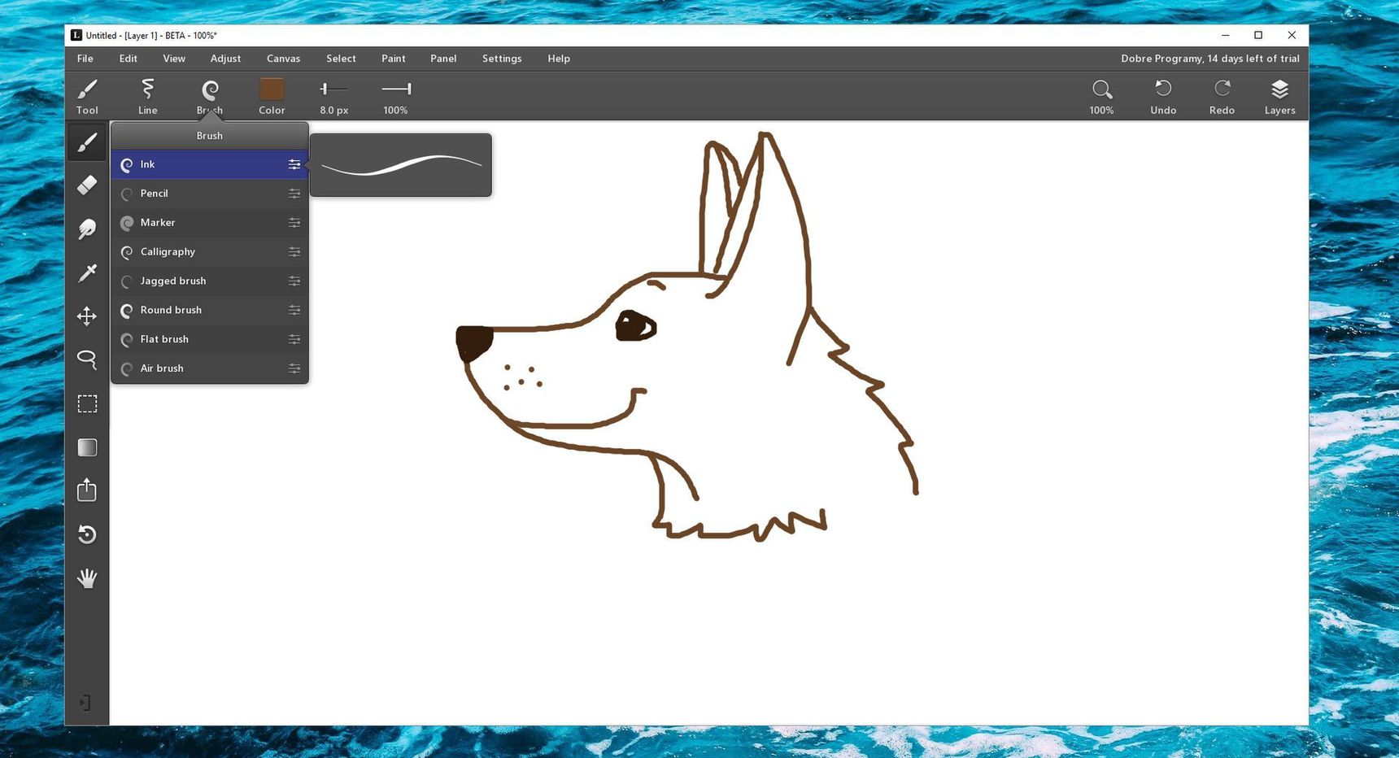
Task: Open the Settings menu
Action: point(502,59)
